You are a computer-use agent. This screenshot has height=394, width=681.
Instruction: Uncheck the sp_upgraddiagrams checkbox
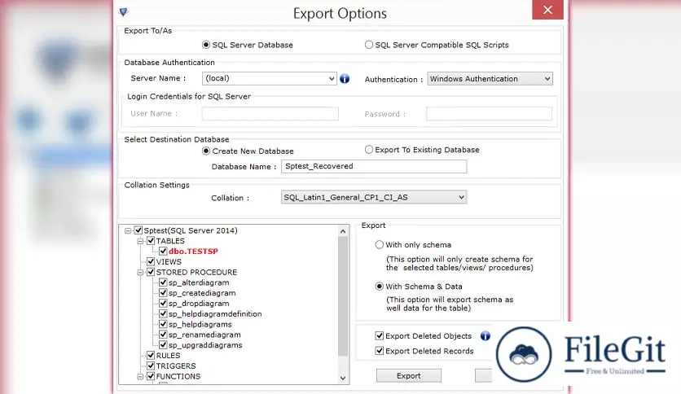(163, 345)
